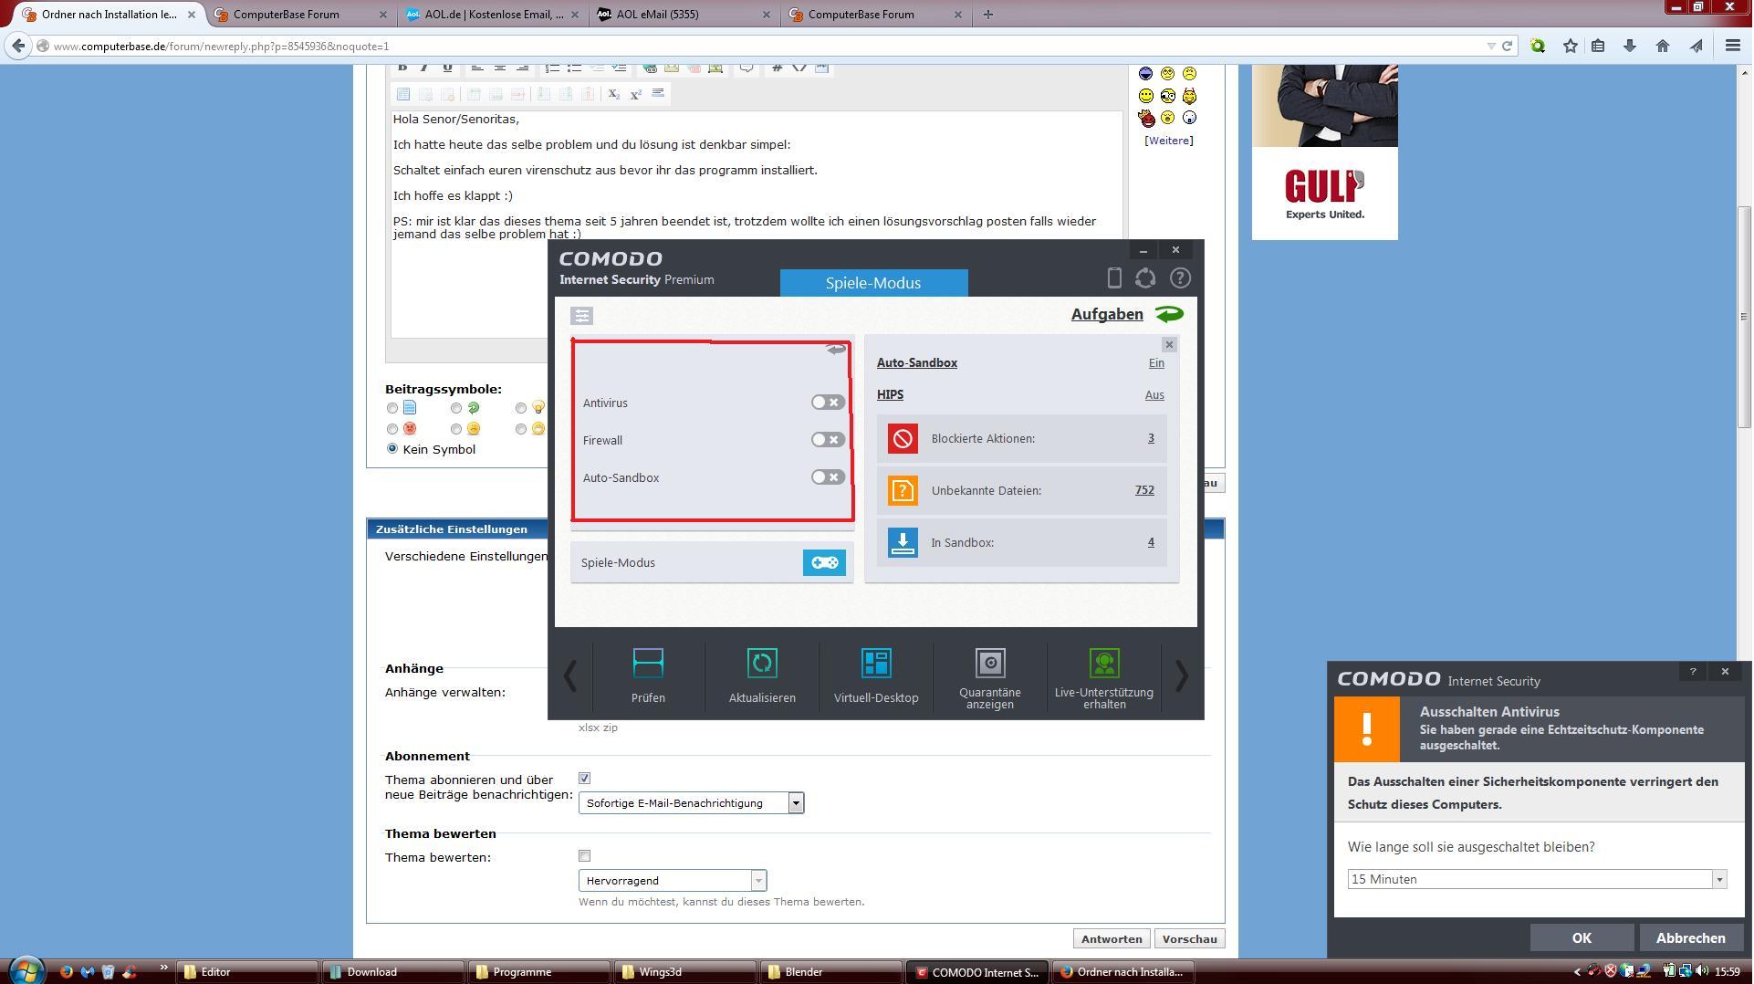This screenshot has height=984, width=1754.
Task: Select document post icon radio button
Action: tap(392, 408)
